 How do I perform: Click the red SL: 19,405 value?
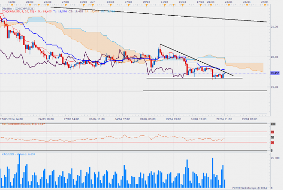pyautogui.click(x=44, y=11)
